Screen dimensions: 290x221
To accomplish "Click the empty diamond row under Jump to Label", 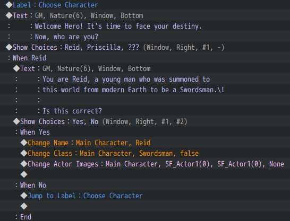I will coord(145,206).
